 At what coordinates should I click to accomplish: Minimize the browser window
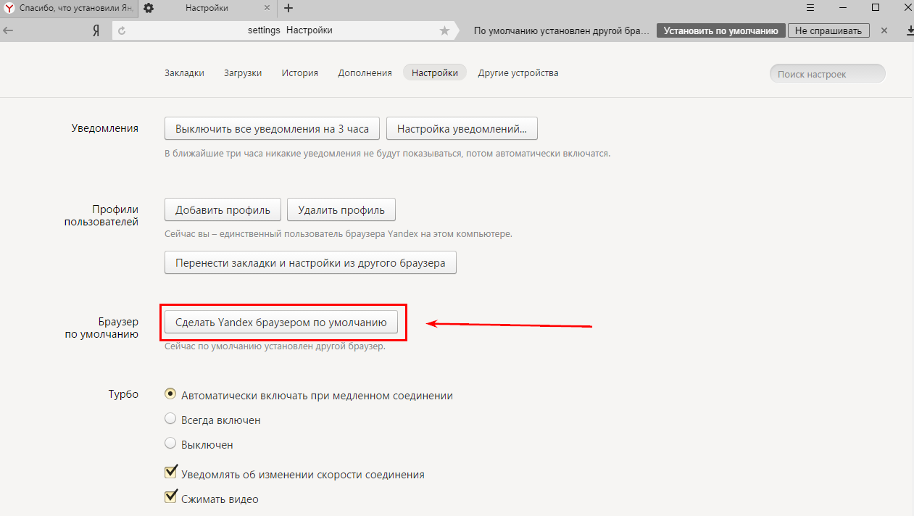[844, 7]
